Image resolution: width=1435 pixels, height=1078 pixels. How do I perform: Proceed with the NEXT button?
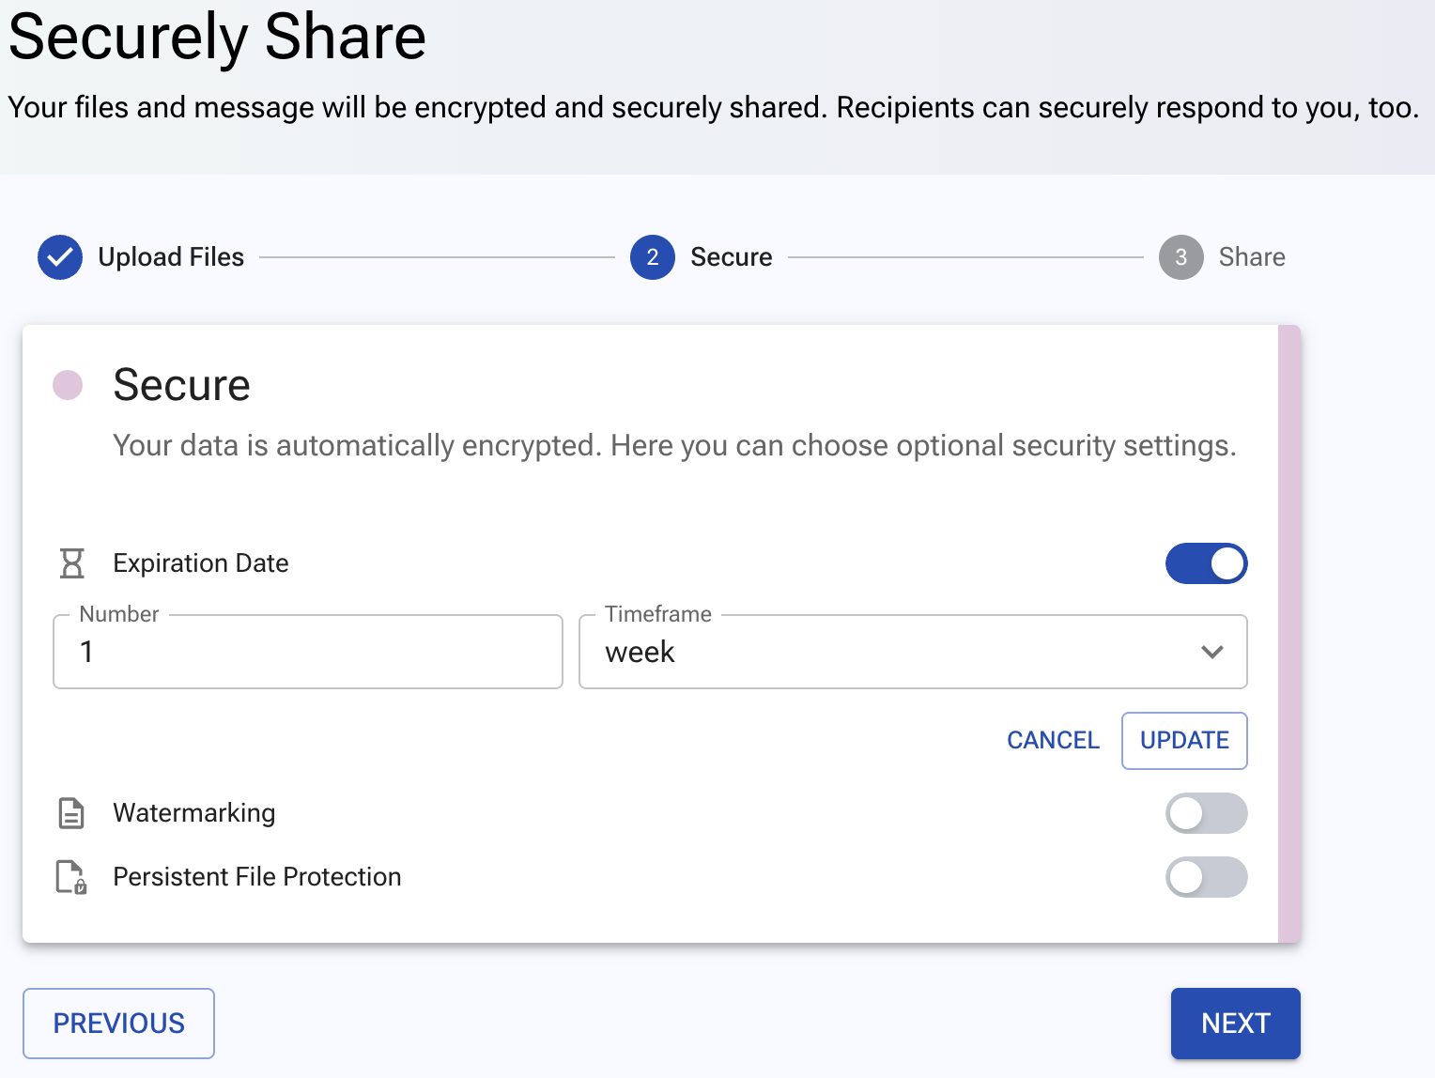tap(1236, 1024)
